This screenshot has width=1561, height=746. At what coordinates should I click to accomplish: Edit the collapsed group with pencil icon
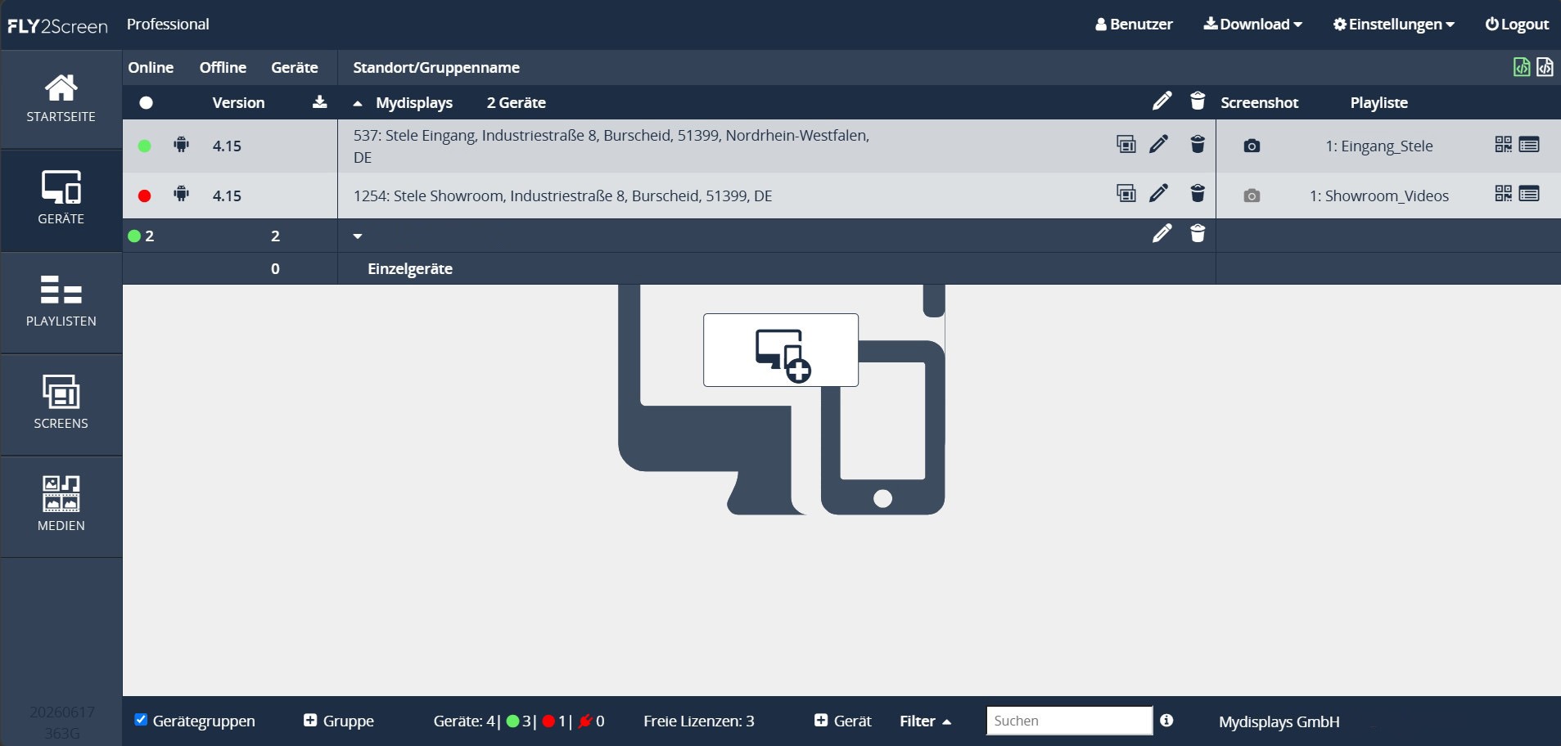[1162, 234]
